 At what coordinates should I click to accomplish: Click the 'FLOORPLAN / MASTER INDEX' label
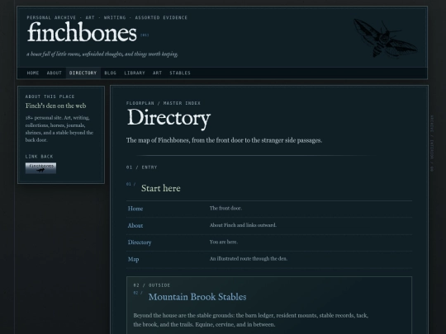[164, 103]
